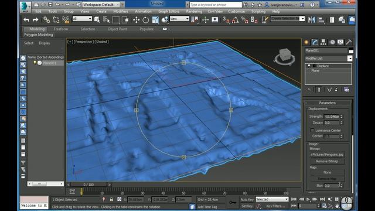Open Edit Named Selection Sets
The width and height of the screenshot is (375, 211).
click(265, 20)
